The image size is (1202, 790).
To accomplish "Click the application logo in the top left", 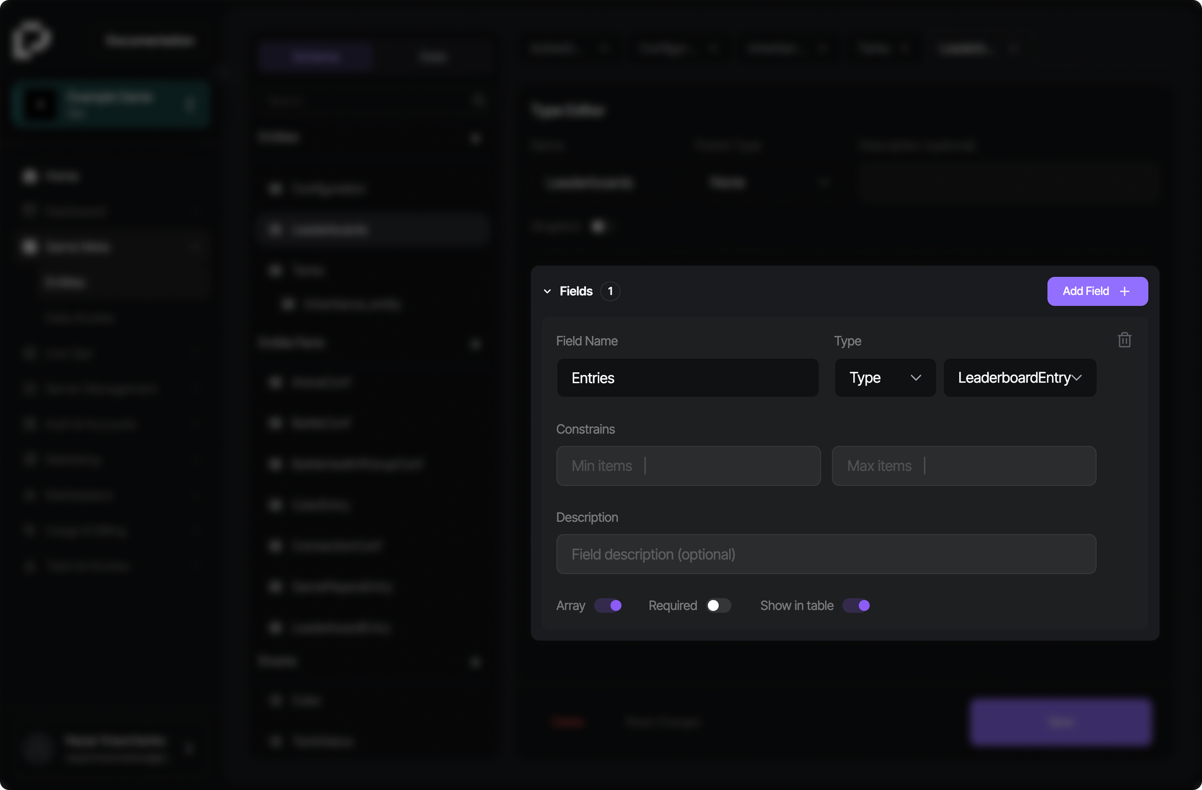I will [x=32, y=40].
